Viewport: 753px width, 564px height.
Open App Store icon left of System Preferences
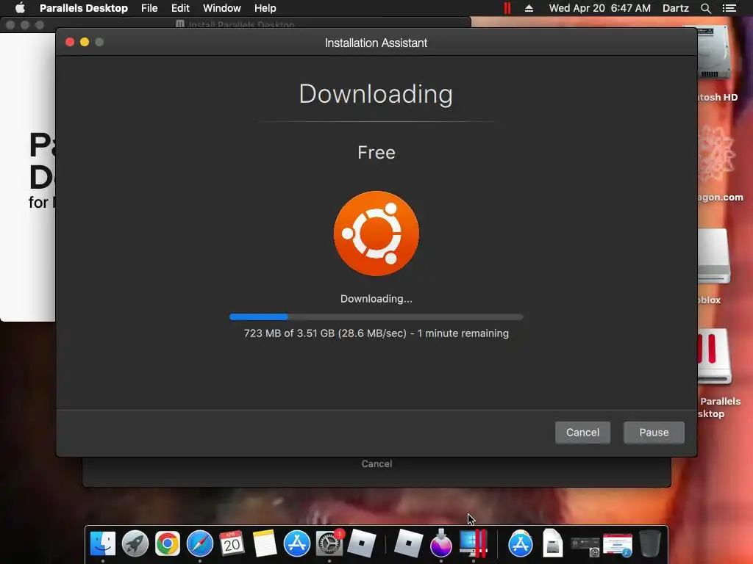coord(297,544)
